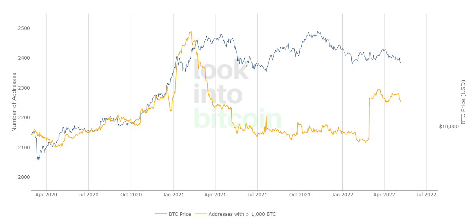Click the Jul 2022 date axis label
This screenshot has width=469, height=224.
[x=426, y=194]
